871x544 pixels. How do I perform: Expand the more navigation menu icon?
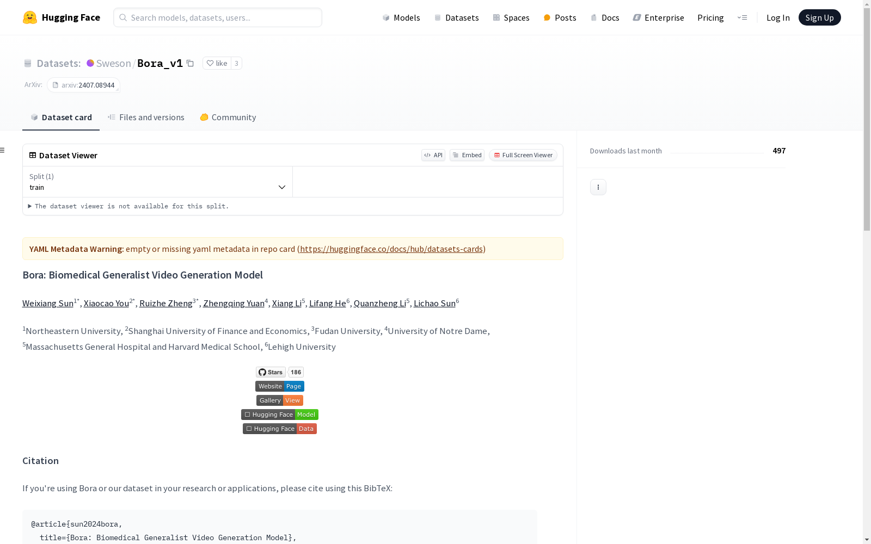coord(742,17)
